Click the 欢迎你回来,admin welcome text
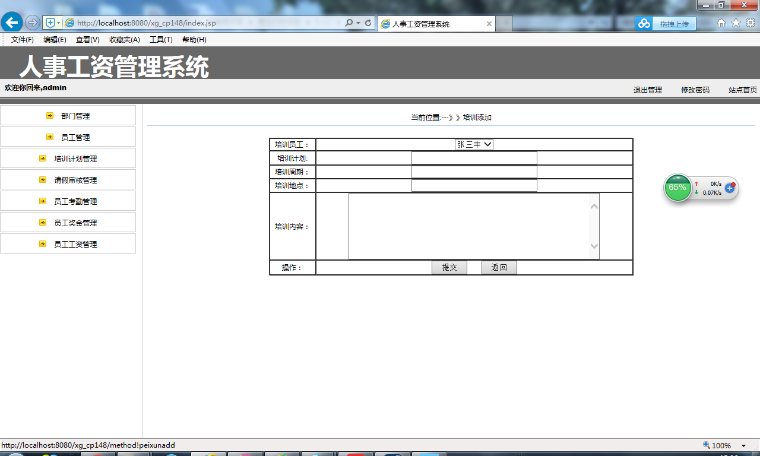The image size is (760, 456). (x=36, y=88)
